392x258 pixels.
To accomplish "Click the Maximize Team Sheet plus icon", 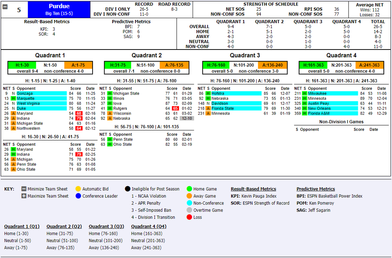I will (x=24, y=196).
